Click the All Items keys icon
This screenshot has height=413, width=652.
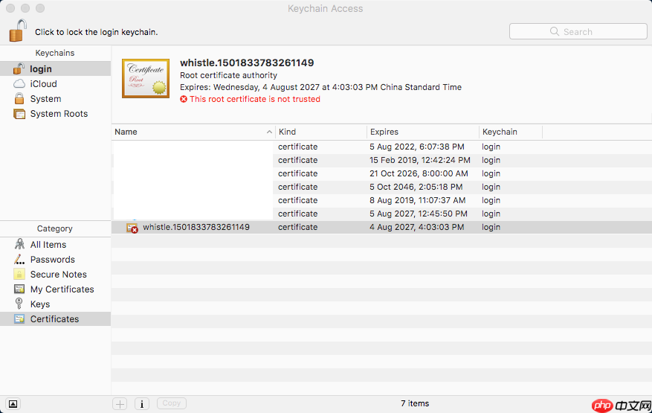19,244
